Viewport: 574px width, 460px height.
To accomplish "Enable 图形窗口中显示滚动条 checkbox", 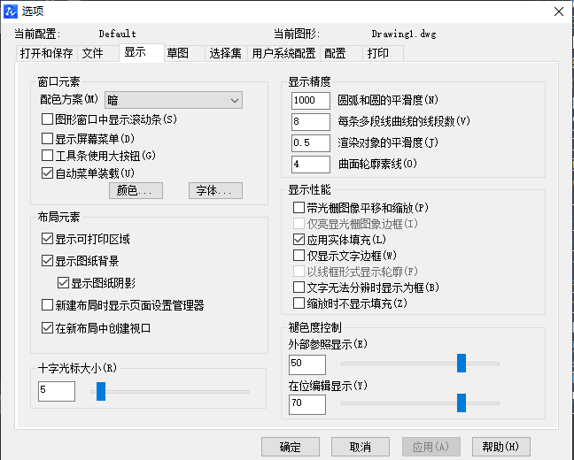I will tap(48, 119).
